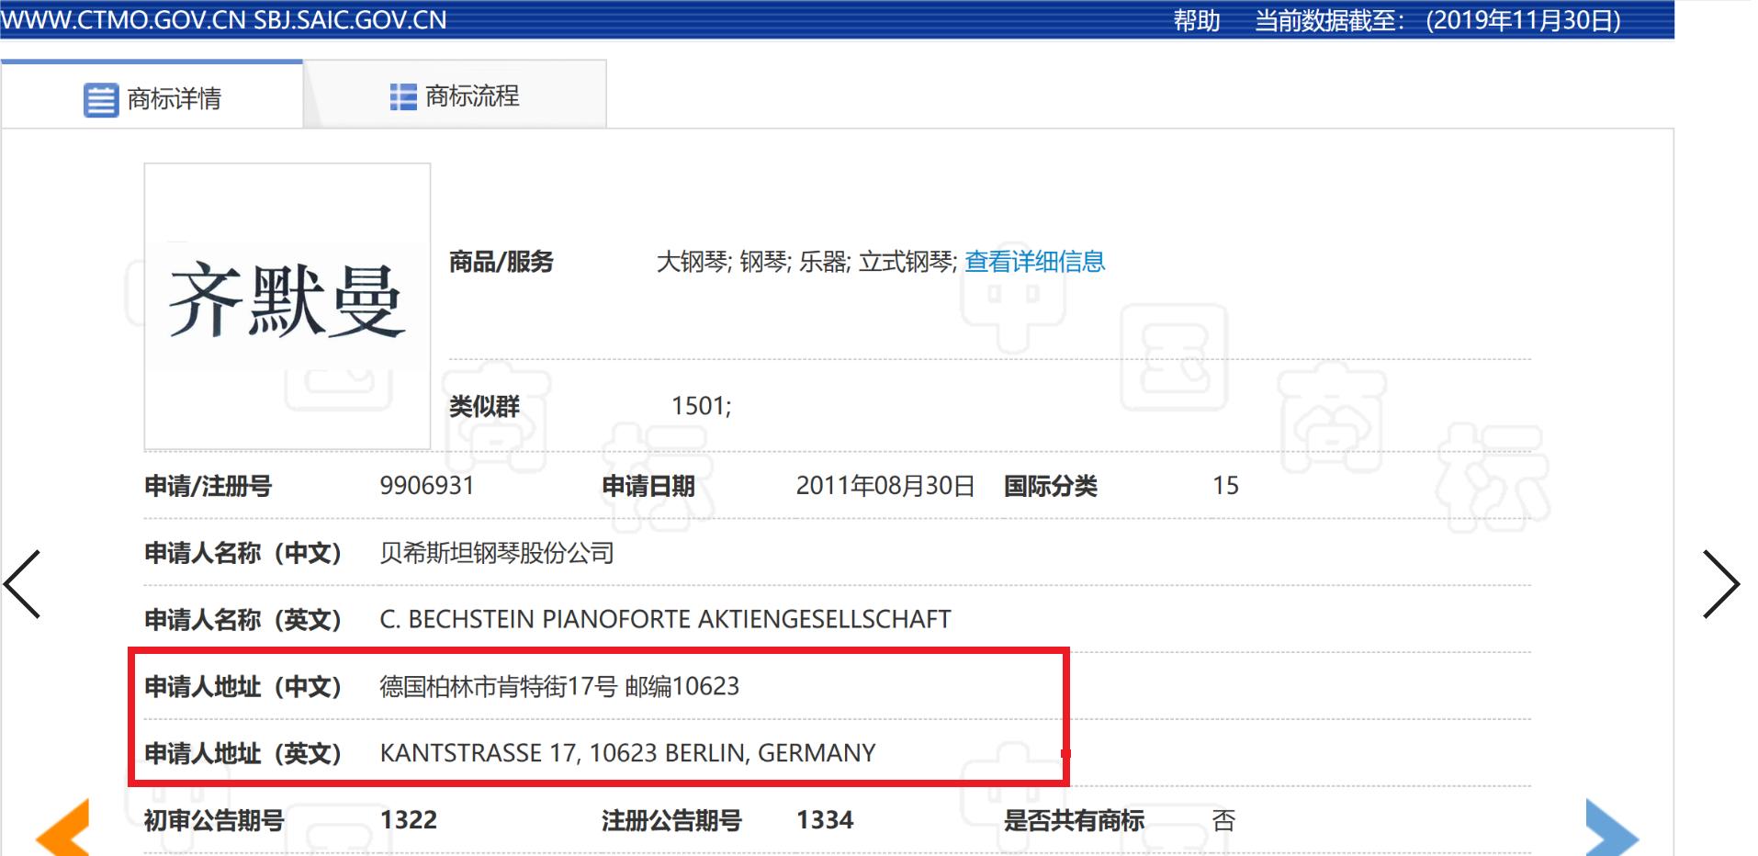Click the orange left arrow button
This screenshot has width=1758, height=856.
(62, 828)
